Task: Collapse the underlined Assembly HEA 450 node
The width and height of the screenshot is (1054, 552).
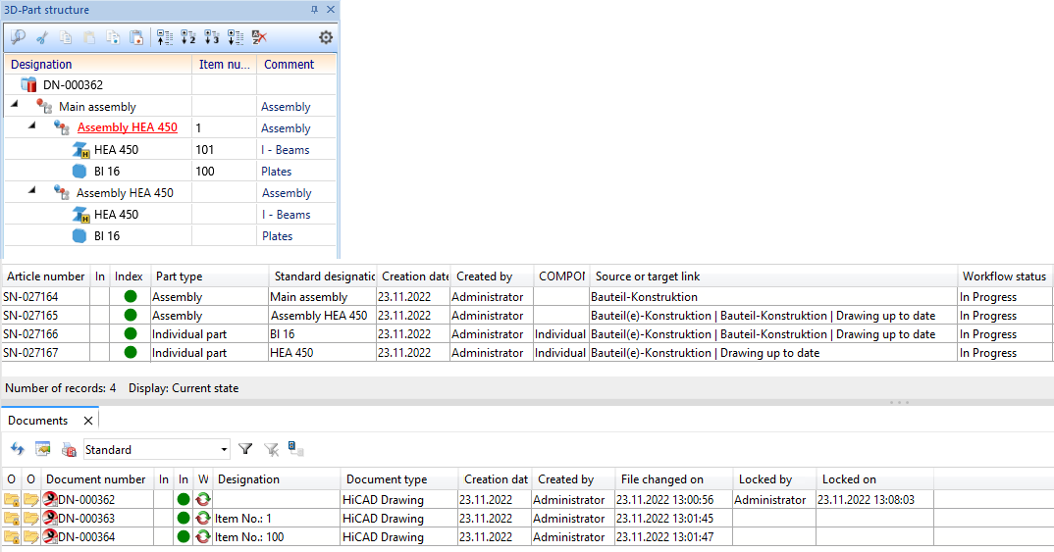Action: pos(31,127)
